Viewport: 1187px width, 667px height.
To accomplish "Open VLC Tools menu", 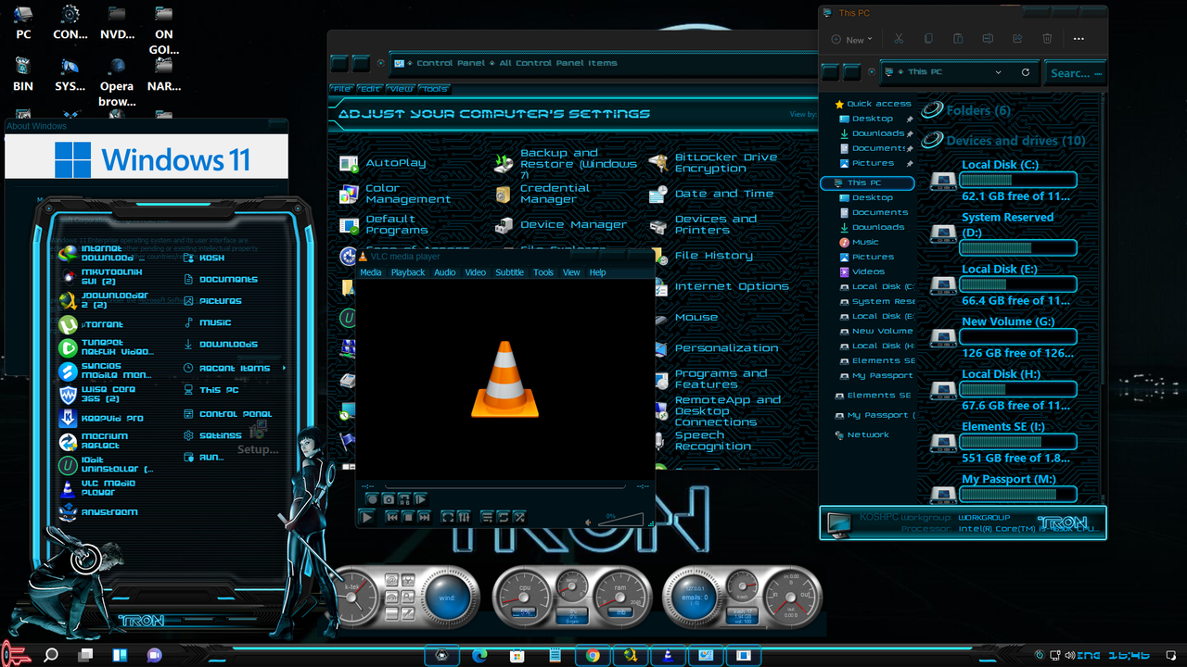I will coord(543,272).
